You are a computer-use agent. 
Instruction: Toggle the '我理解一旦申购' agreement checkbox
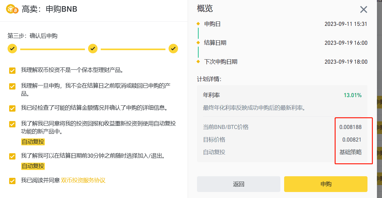pos(12,86)
